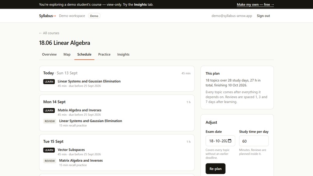Click the Demo badge
Viewport: 313px width, 176px height.
tap(94, 16)
